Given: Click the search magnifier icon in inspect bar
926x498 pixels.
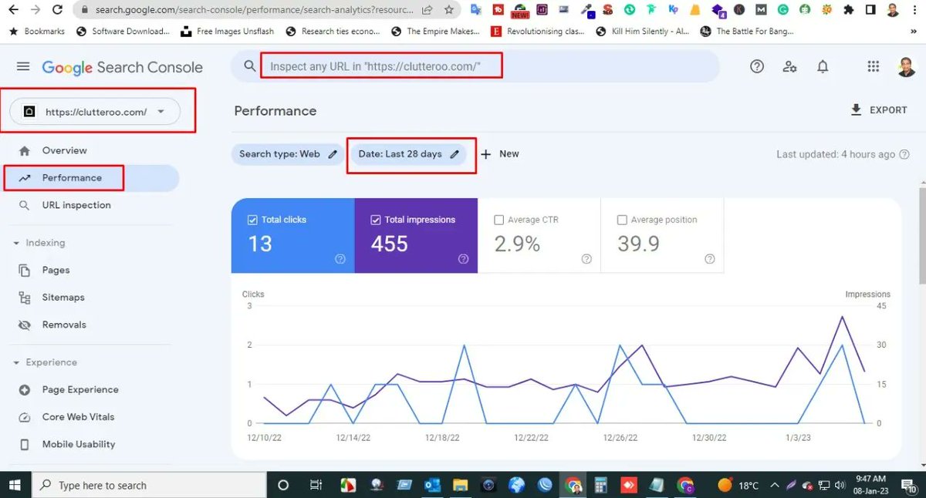Looking at the screenshot, I should [249, 66].
